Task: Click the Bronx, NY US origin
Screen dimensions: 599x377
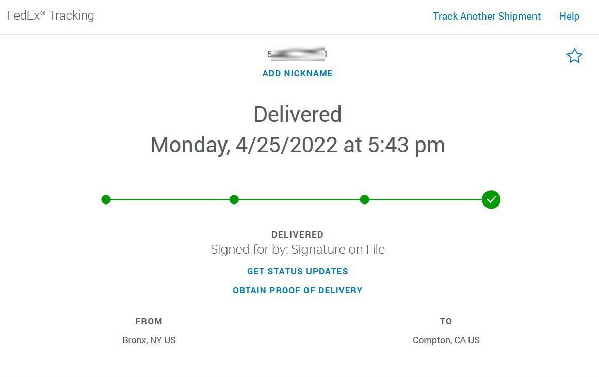Action: [149, 340]
